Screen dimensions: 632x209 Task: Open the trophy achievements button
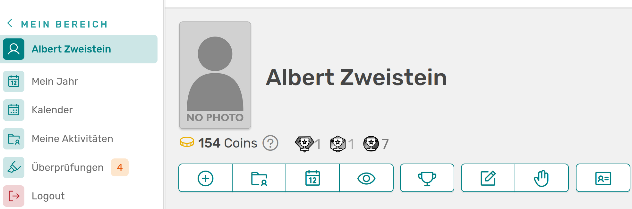tap(427, 178)
